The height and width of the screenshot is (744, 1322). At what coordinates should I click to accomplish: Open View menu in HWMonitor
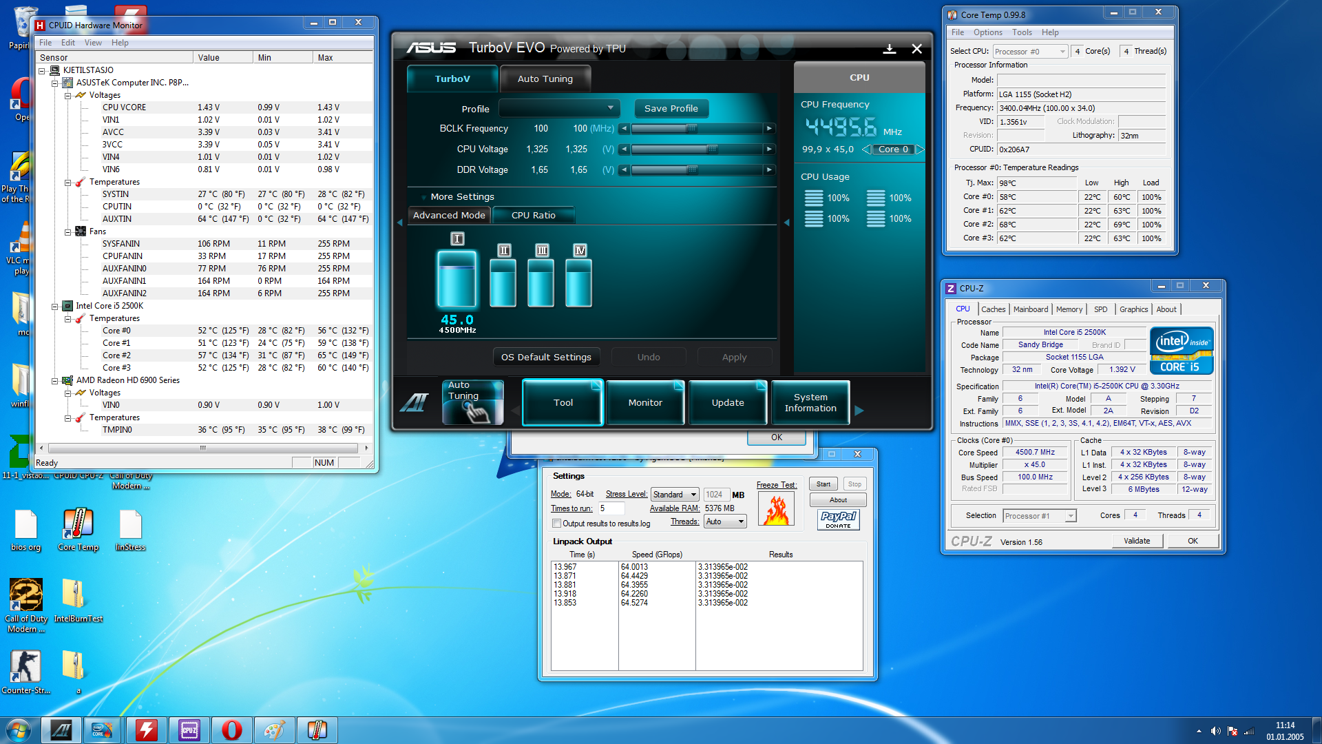tap(93, 43)
